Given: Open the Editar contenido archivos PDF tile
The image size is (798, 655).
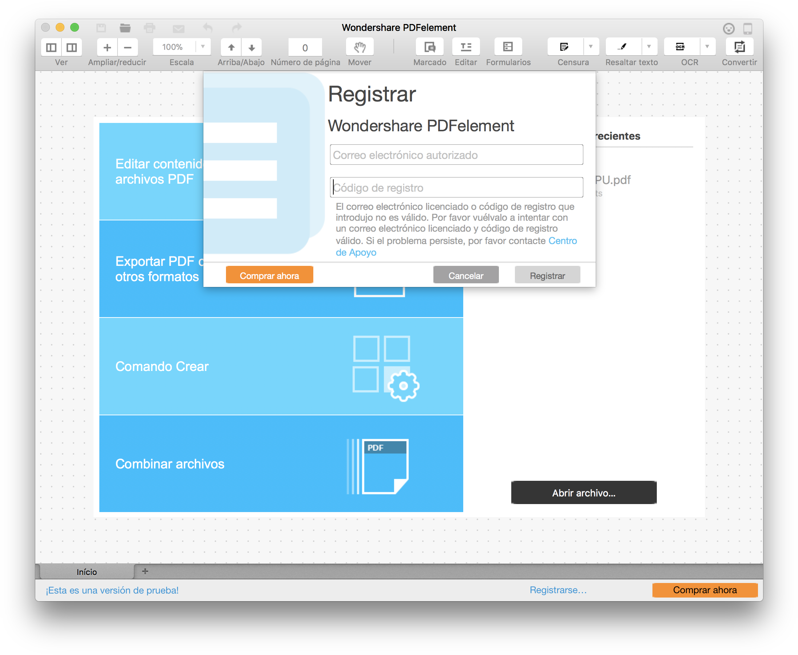Looking at the screenshot, I should point(151,171).
